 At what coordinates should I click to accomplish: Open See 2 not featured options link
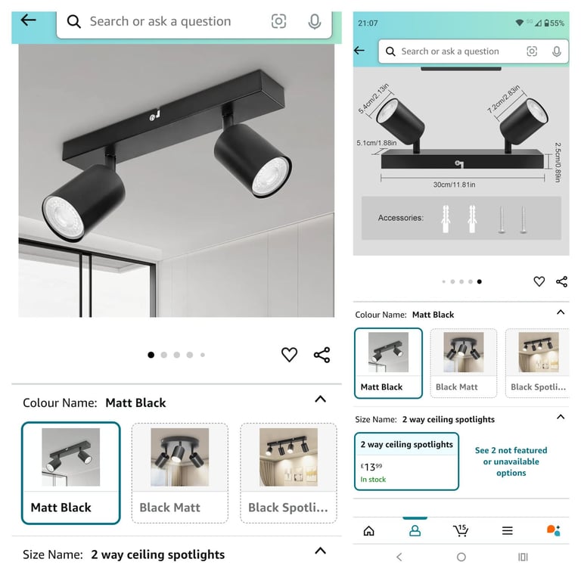tap(511, 461)
